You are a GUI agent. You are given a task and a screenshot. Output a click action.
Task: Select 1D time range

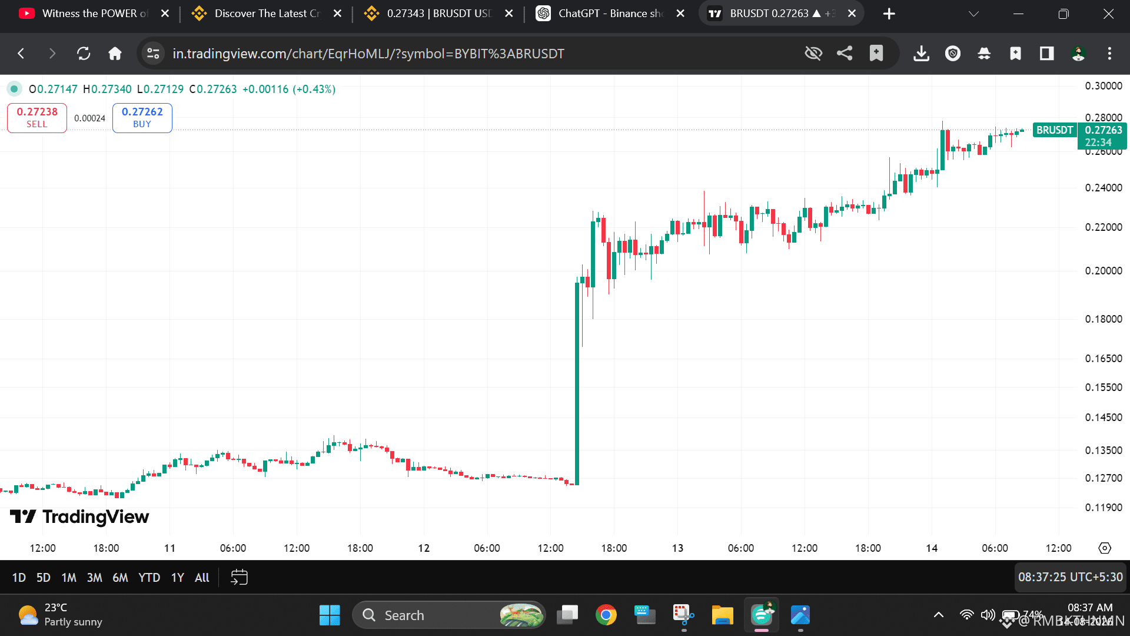click(19, 578)
